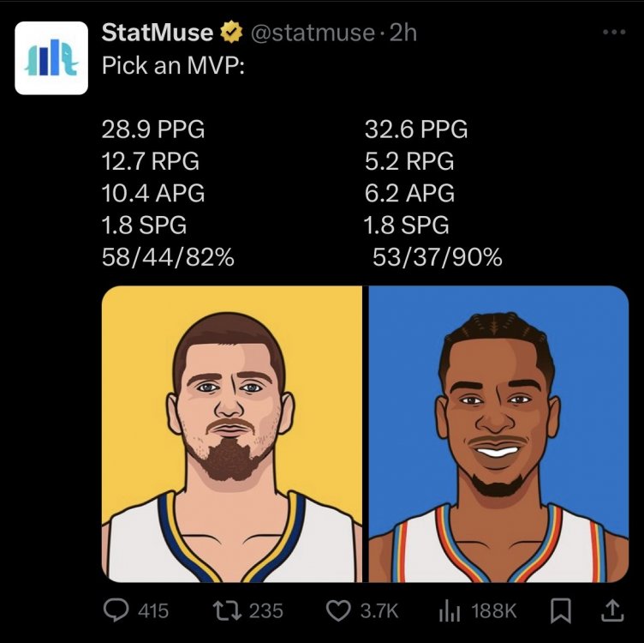Click the 32.6 PPG stat line
This screenshot has height=643, width=644.
(x=416, y=130)
